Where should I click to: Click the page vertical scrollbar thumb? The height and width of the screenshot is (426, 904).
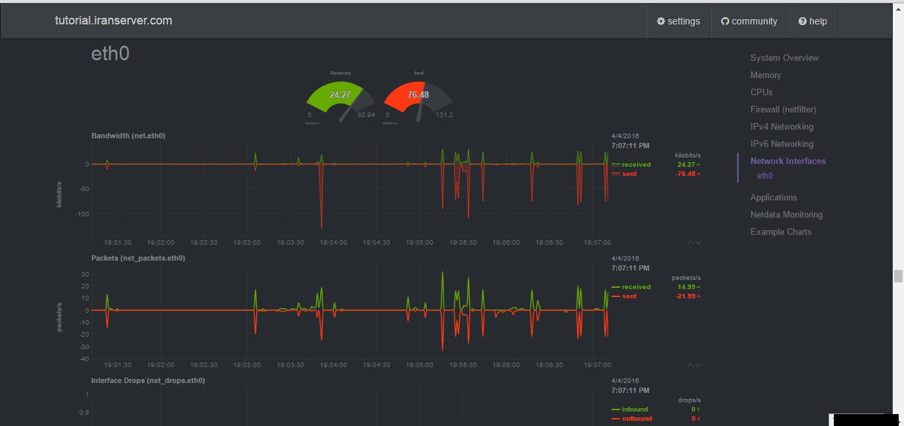coord(898,277)
